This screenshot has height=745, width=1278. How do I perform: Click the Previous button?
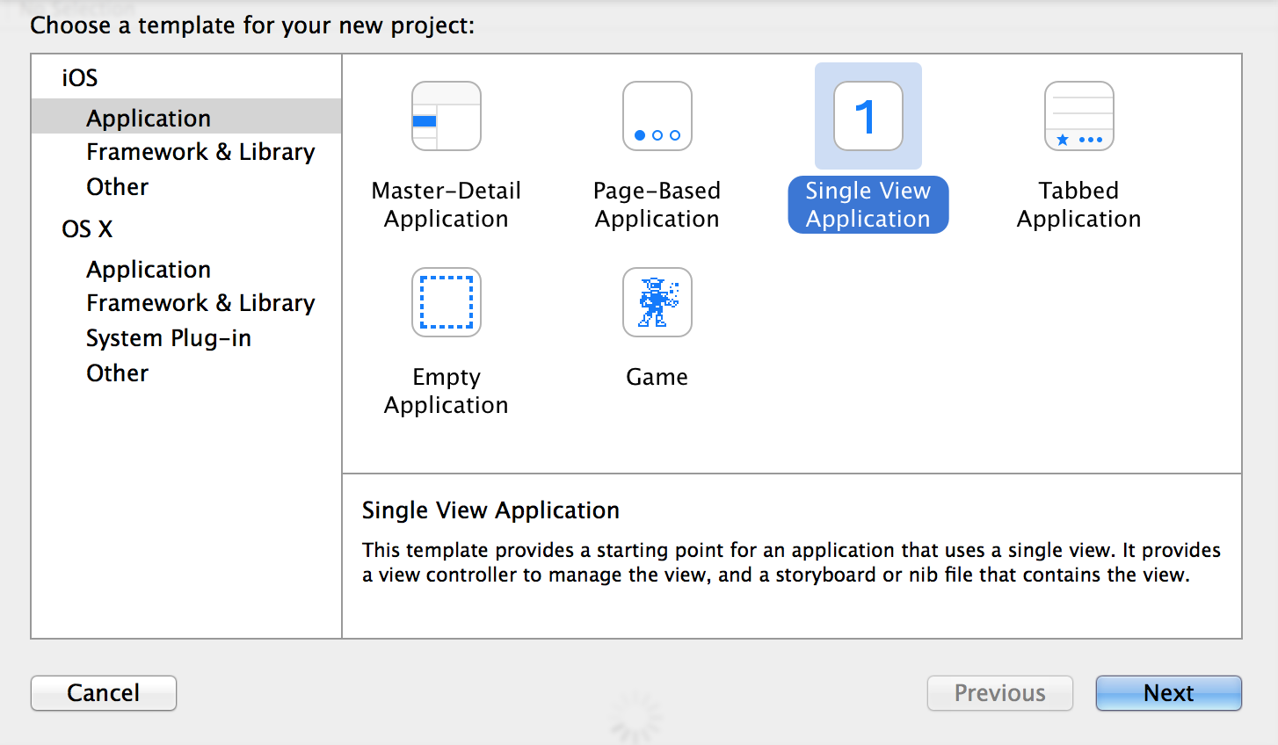point(999,693)
